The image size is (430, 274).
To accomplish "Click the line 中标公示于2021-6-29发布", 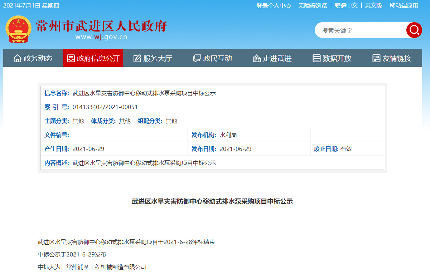I will 72,254.
